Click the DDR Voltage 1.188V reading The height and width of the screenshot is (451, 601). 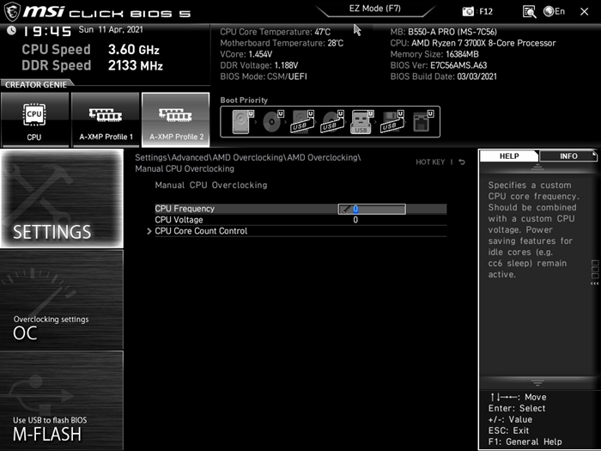[x=259, y=65]
